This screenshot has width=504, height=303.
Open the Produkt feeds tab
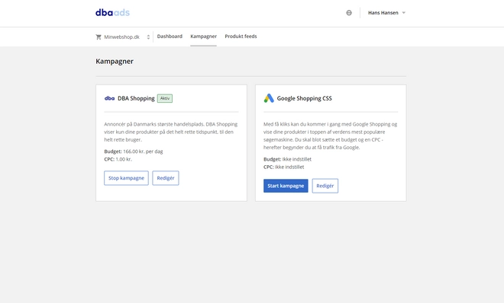[241, 37]
